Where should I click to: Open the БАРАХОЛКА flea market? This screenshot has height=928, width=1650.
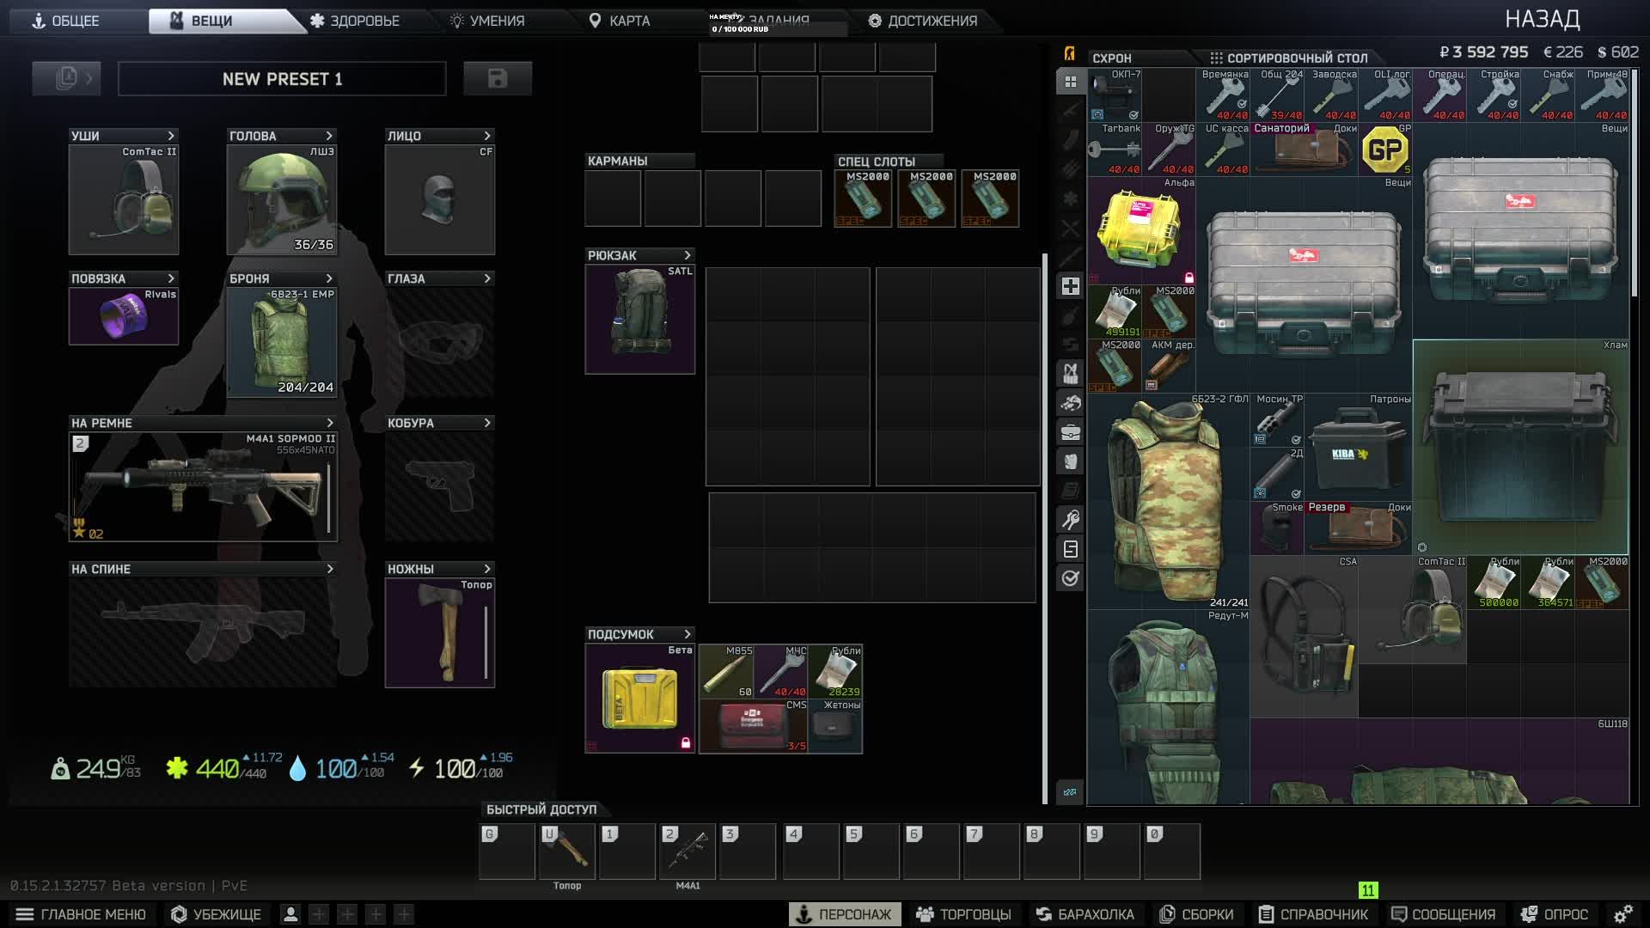point(1085,914)
